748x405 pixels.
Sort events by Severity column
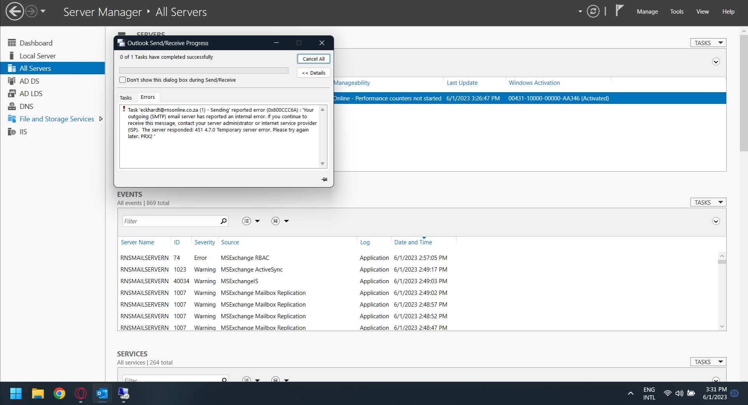click(x=205, y=242)
